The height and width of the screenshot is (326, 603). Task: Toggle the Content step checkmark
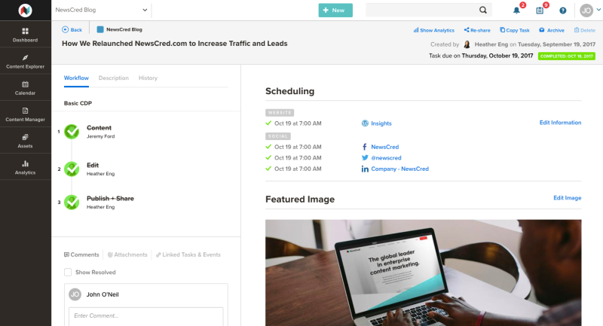click(x=72, y=132)
